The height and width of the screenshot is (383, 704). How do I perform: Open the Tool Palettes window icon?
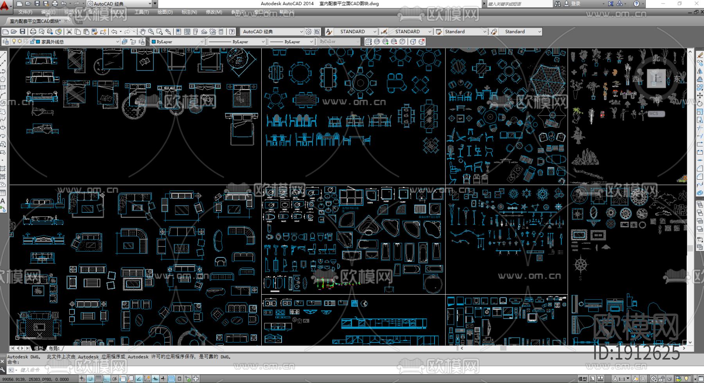coord(195,32)
